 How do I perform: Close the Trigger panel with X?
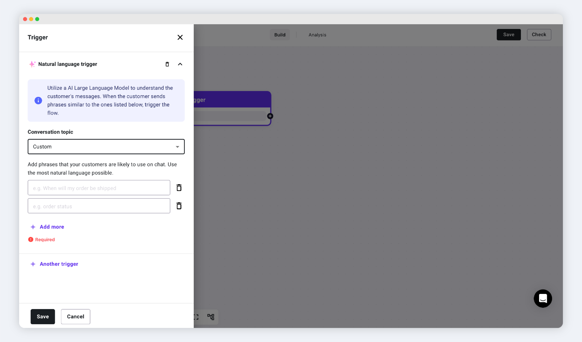(x=180, y=37)
